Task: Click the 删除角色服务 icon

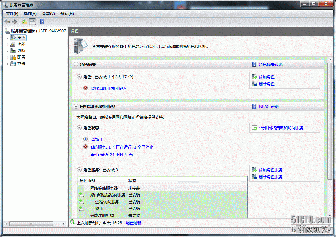Action: point(254,177)
